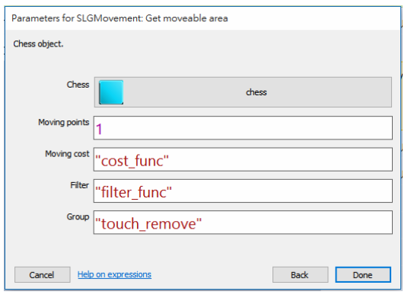Click the "touch_remove" text value
408x298 pixels.
(148, 224)
